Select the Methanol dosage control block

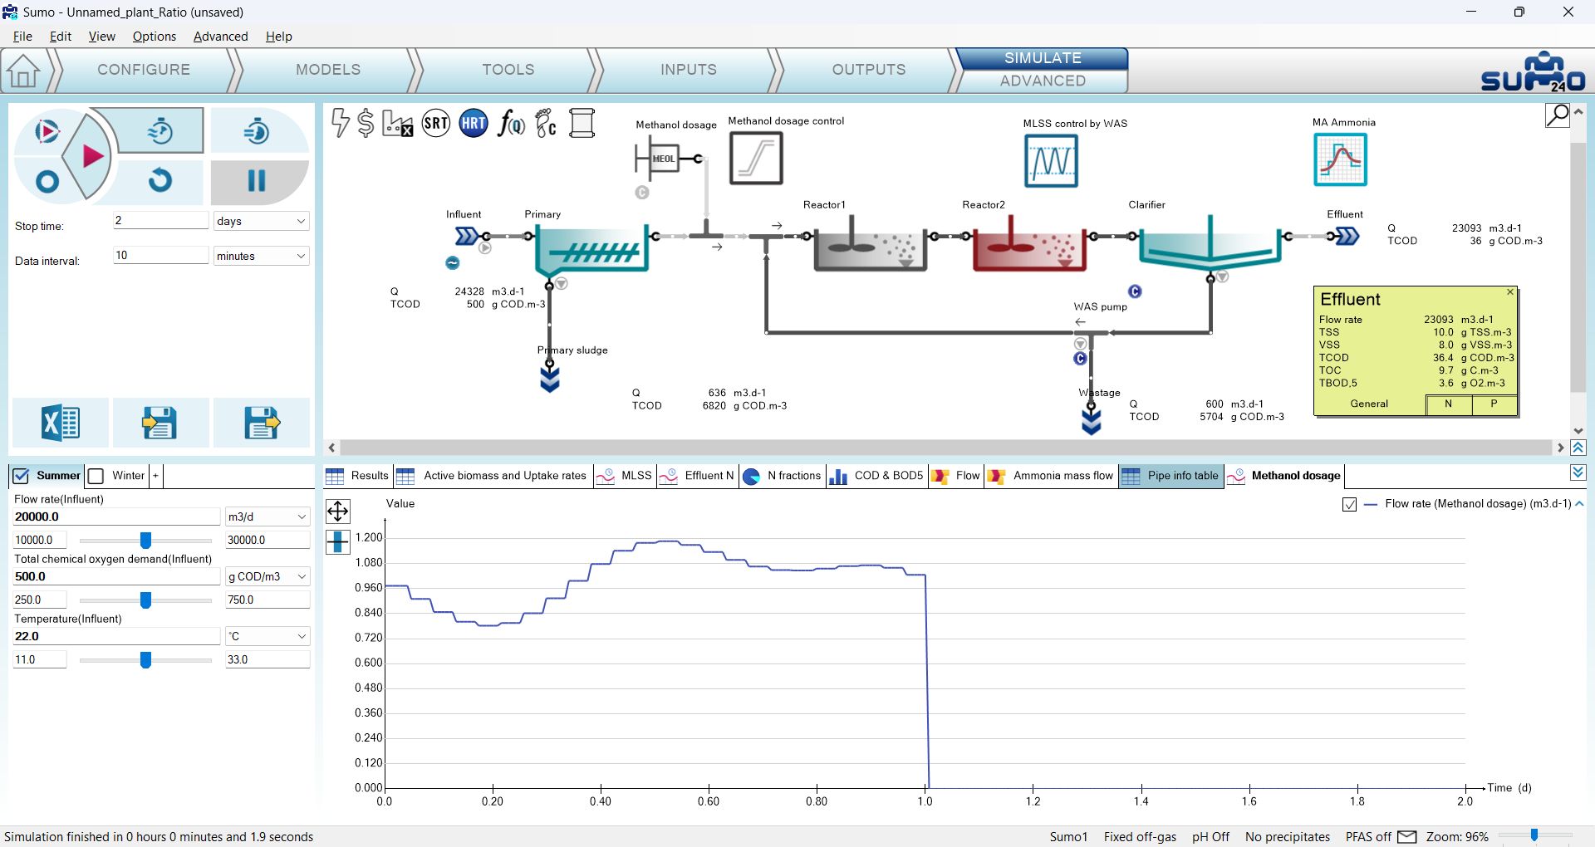(756, 158)
